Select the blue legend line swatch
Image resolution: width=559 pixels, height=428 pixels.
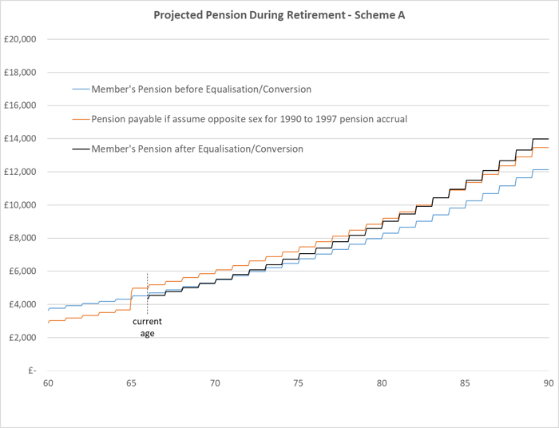[81, 89]
